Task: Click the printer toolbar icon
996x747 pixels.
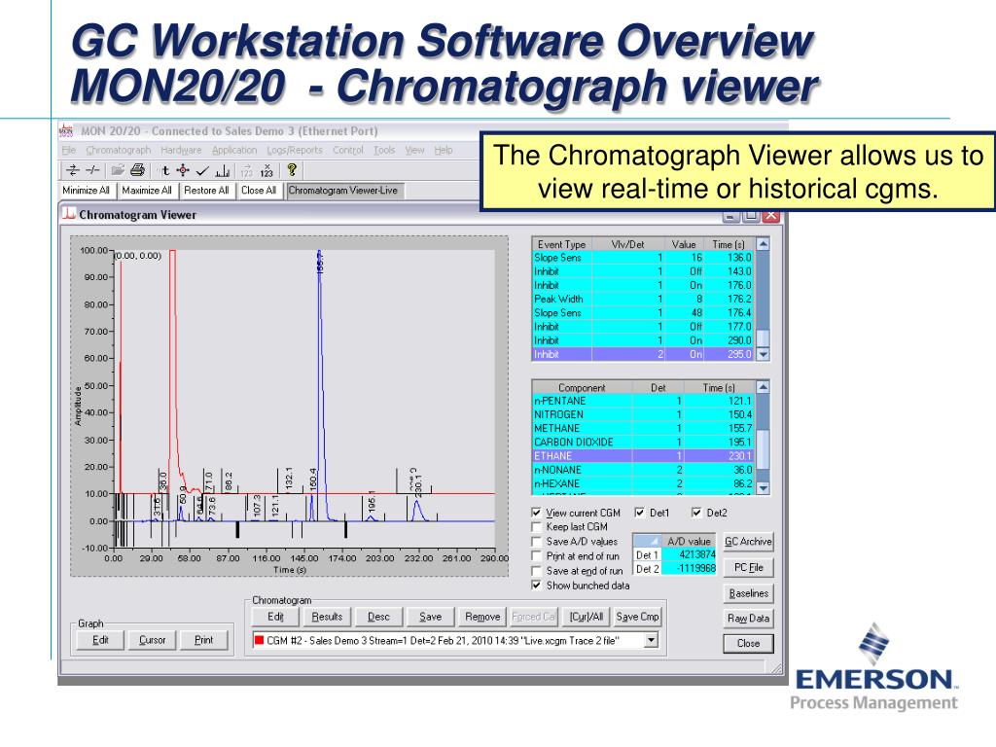Action: [137, 170]
